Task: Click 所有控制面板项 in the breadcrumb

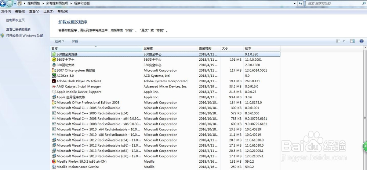Action: tap(57, 4)
